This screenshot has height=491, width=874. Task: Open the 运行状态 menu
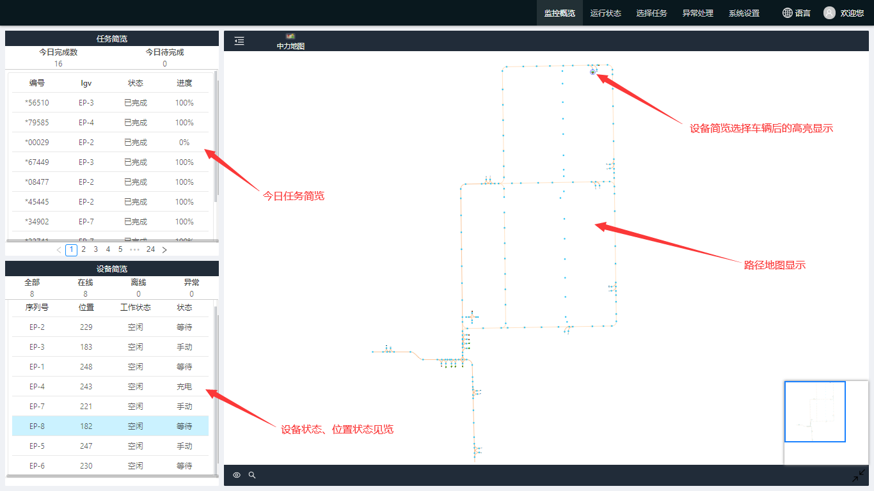point(605,13)
